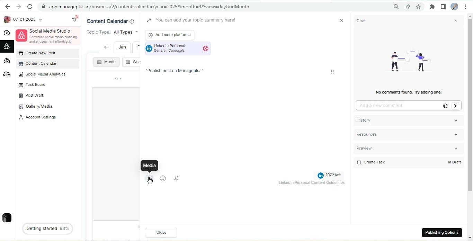Click the info icon next to Content Calendar
This screenshot has height=241, width=473.
coord(132,21)
